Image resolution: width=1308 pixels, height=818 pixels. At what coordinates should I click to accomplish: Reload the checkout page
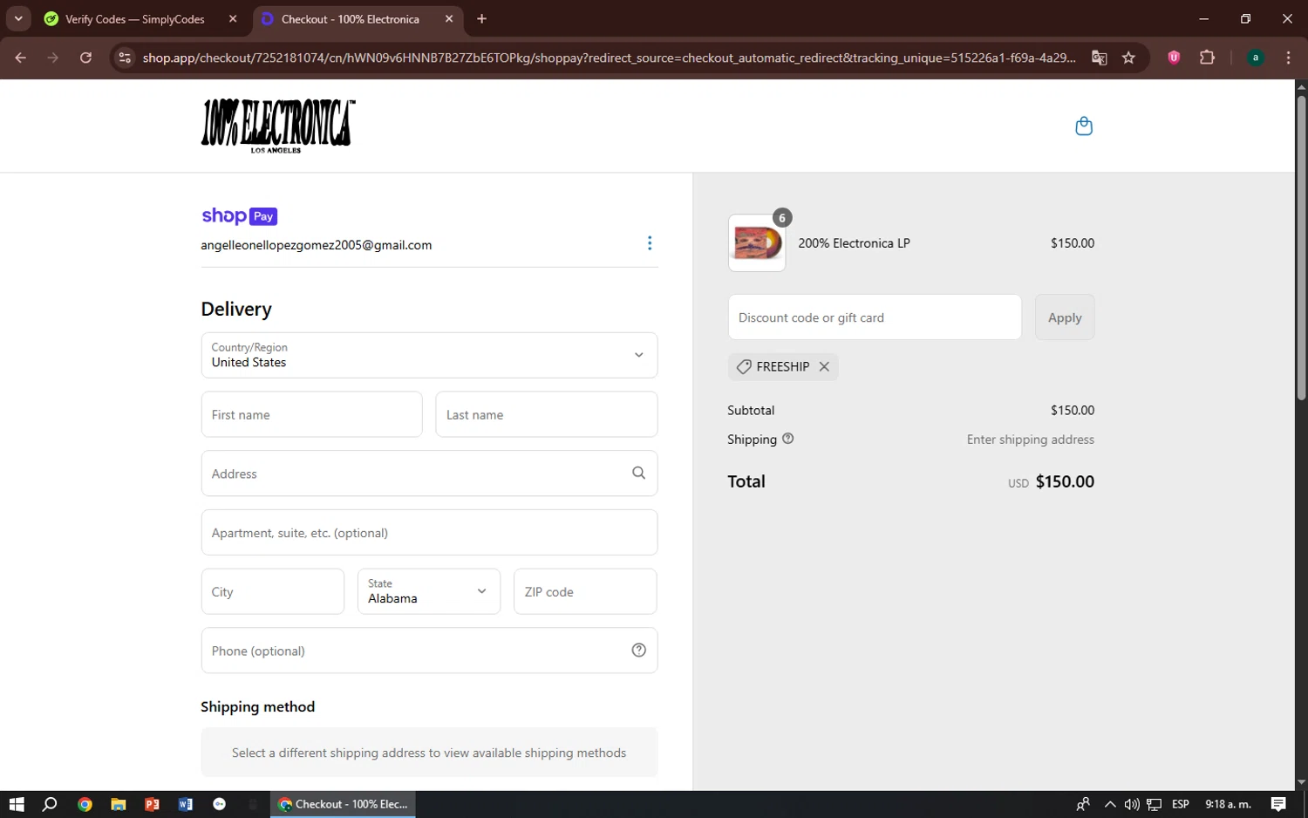(85, 58)
